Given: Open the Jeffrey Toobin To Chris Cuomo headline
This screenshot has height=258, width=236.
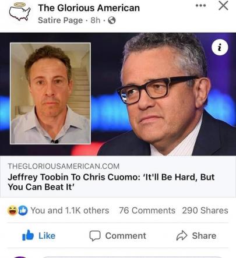Looking at the screenshot, I should pyautogui.click(x=111, y=182).
